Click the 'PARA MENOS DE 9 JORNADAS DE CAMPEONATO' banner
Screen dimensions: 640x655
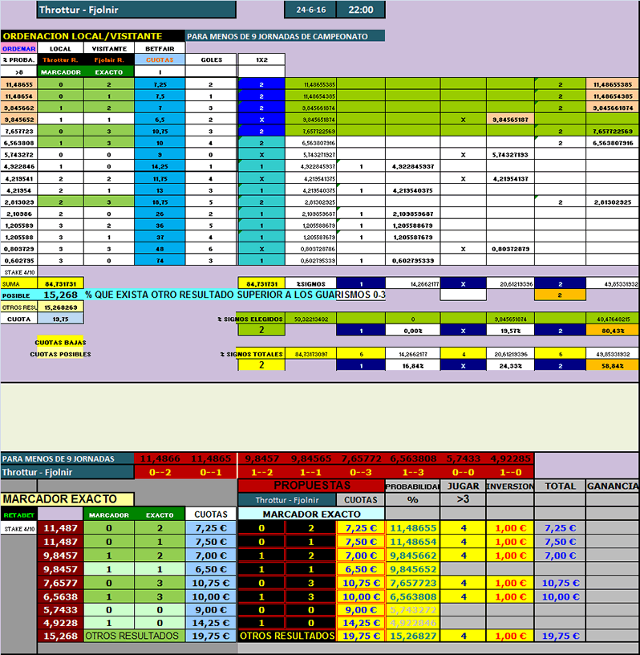[285, 36]
